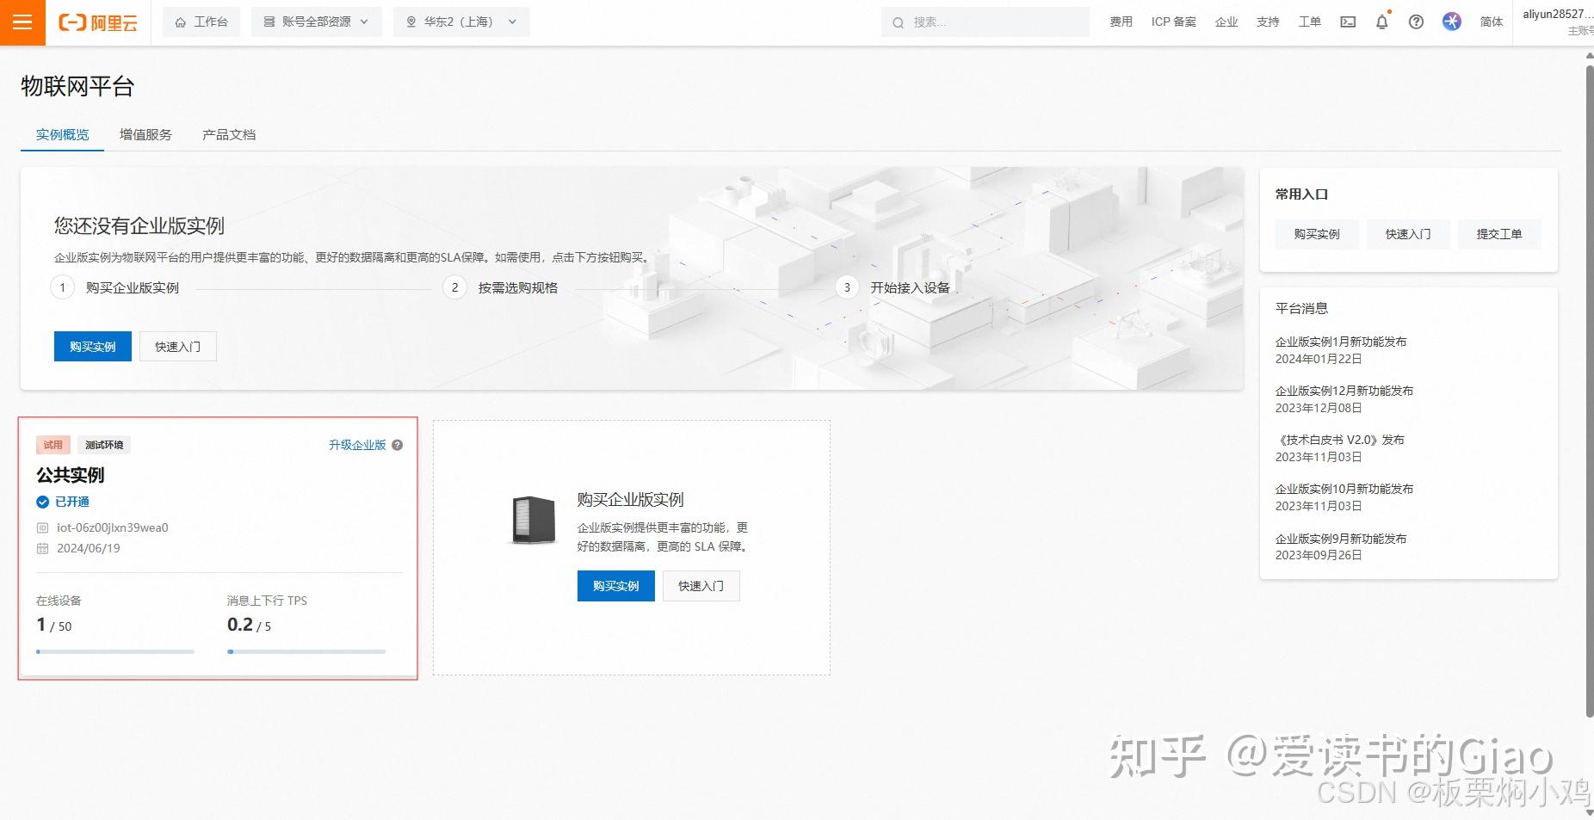Open message 企业版实例10月新功能发布
Screen dimensions: 1594x820
click(1344, 489)
